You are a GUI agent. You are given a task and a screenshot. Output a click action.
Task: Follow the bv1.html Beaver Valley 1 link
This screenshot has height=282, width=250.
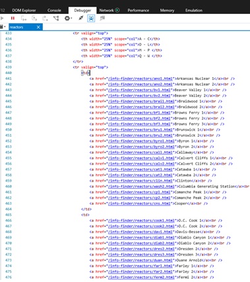(139, 90)
